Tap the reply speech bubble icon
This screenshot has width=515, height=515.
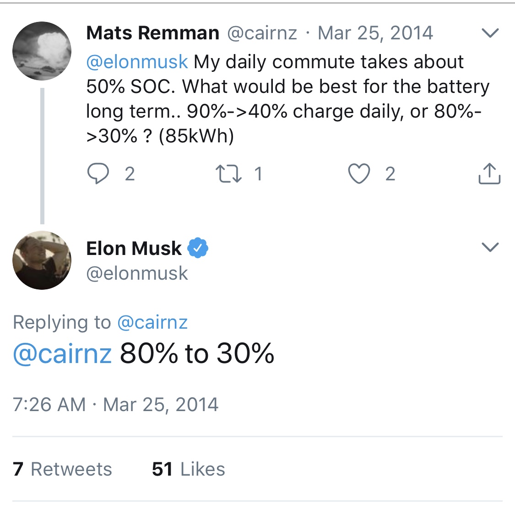pos(98,173)
